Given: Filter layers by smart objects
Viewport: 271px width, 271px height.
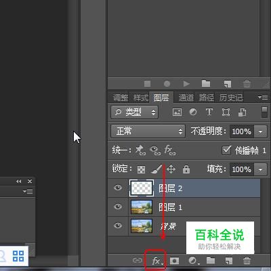Looking at the screenshot, I should (x=242, y=112).
